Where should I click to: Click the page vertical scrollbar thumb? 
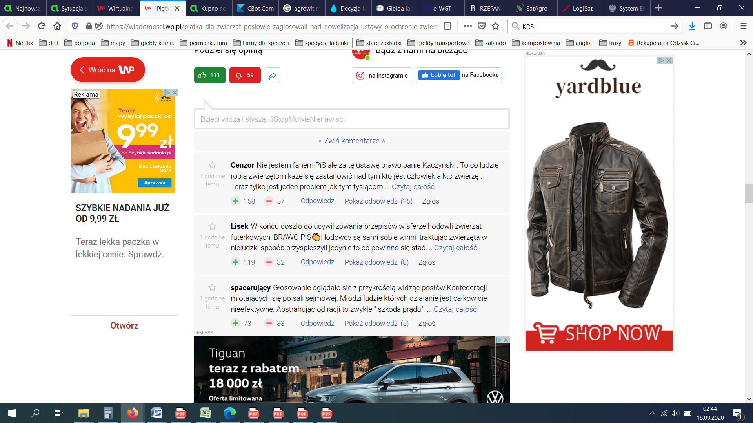749,194
